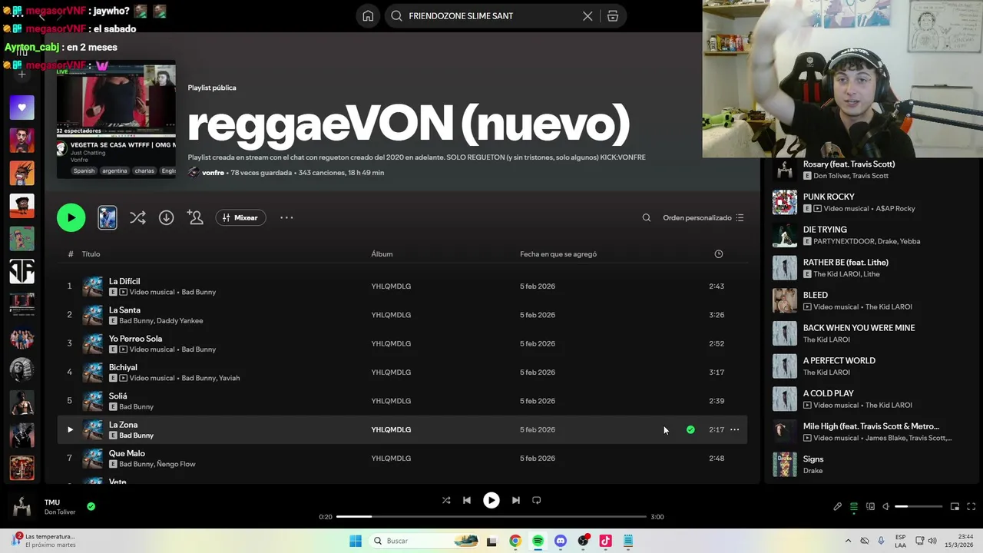Toggle repeat in the player bar
The height and width of the screenshot is (553, 983).
tap(537, 500)
